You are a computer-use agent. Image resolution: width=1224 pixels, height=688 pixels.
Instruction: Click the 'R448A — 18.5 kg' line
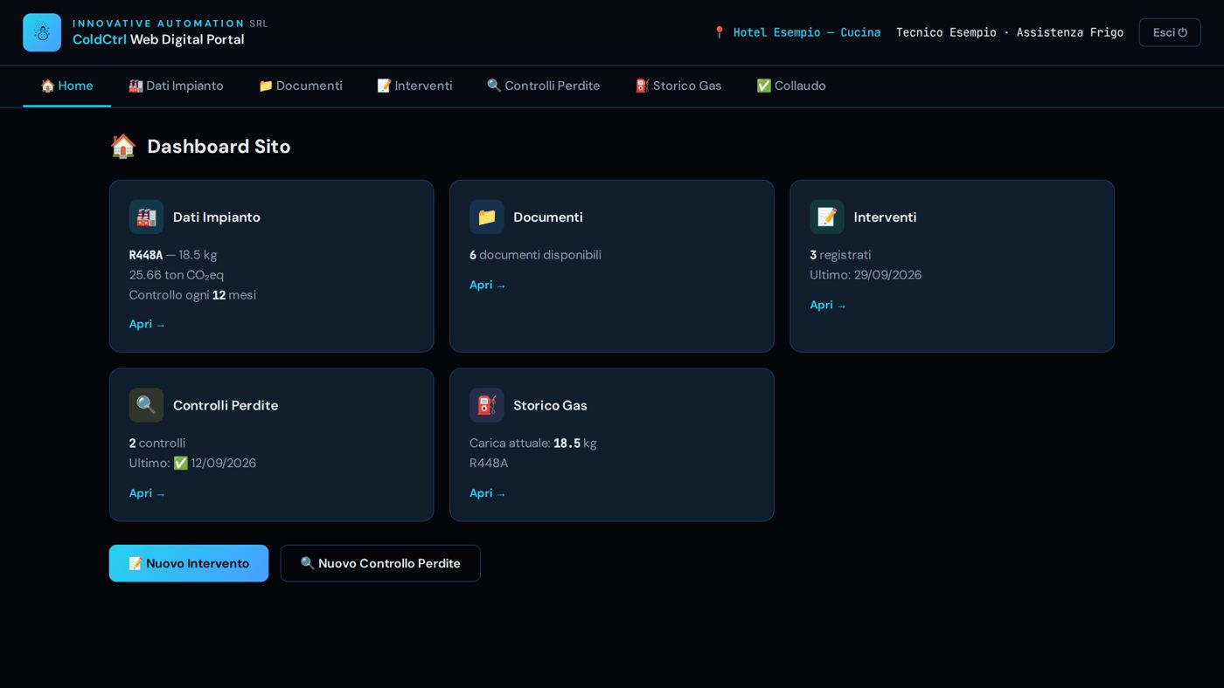pyautogui.click(x=173, y=255)
